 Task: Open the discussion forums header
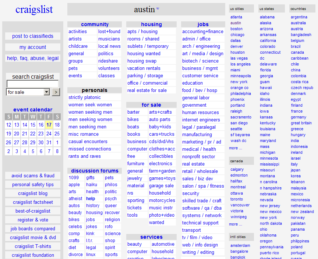point(95,171)
